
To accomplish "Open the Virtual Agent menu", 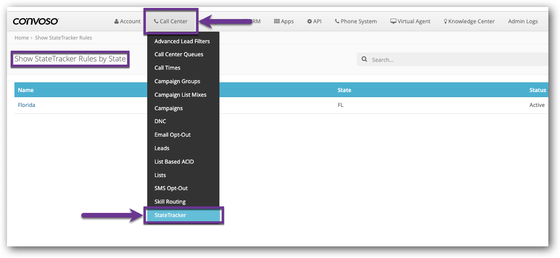I will click(410, 21).
